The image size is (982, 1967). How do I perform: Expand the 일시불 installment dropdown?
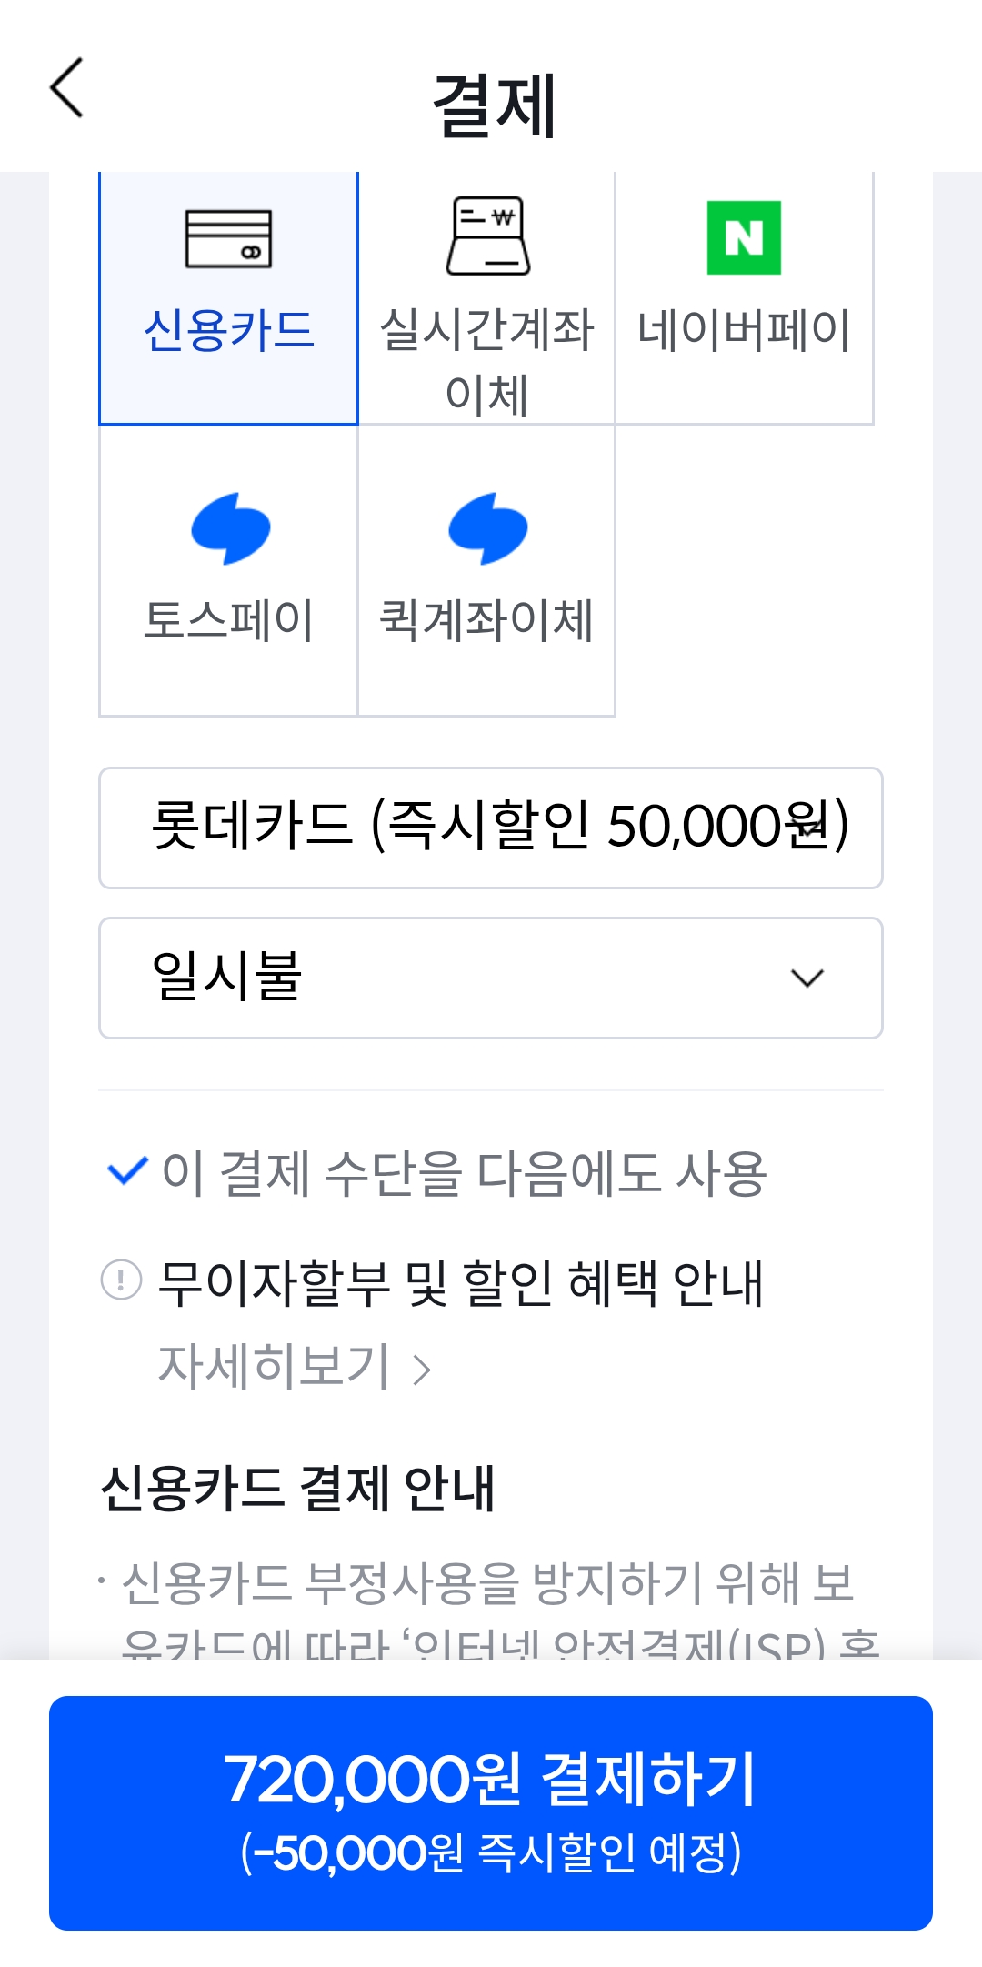pos(491,978)
